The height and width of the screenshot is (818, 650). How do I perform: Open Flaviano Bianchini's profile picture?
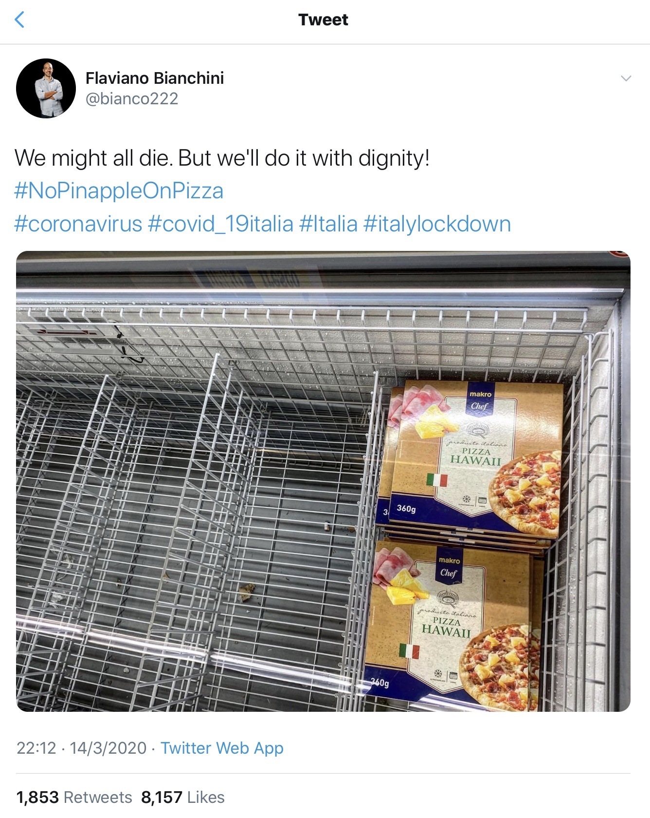click(x=46, y=88)
